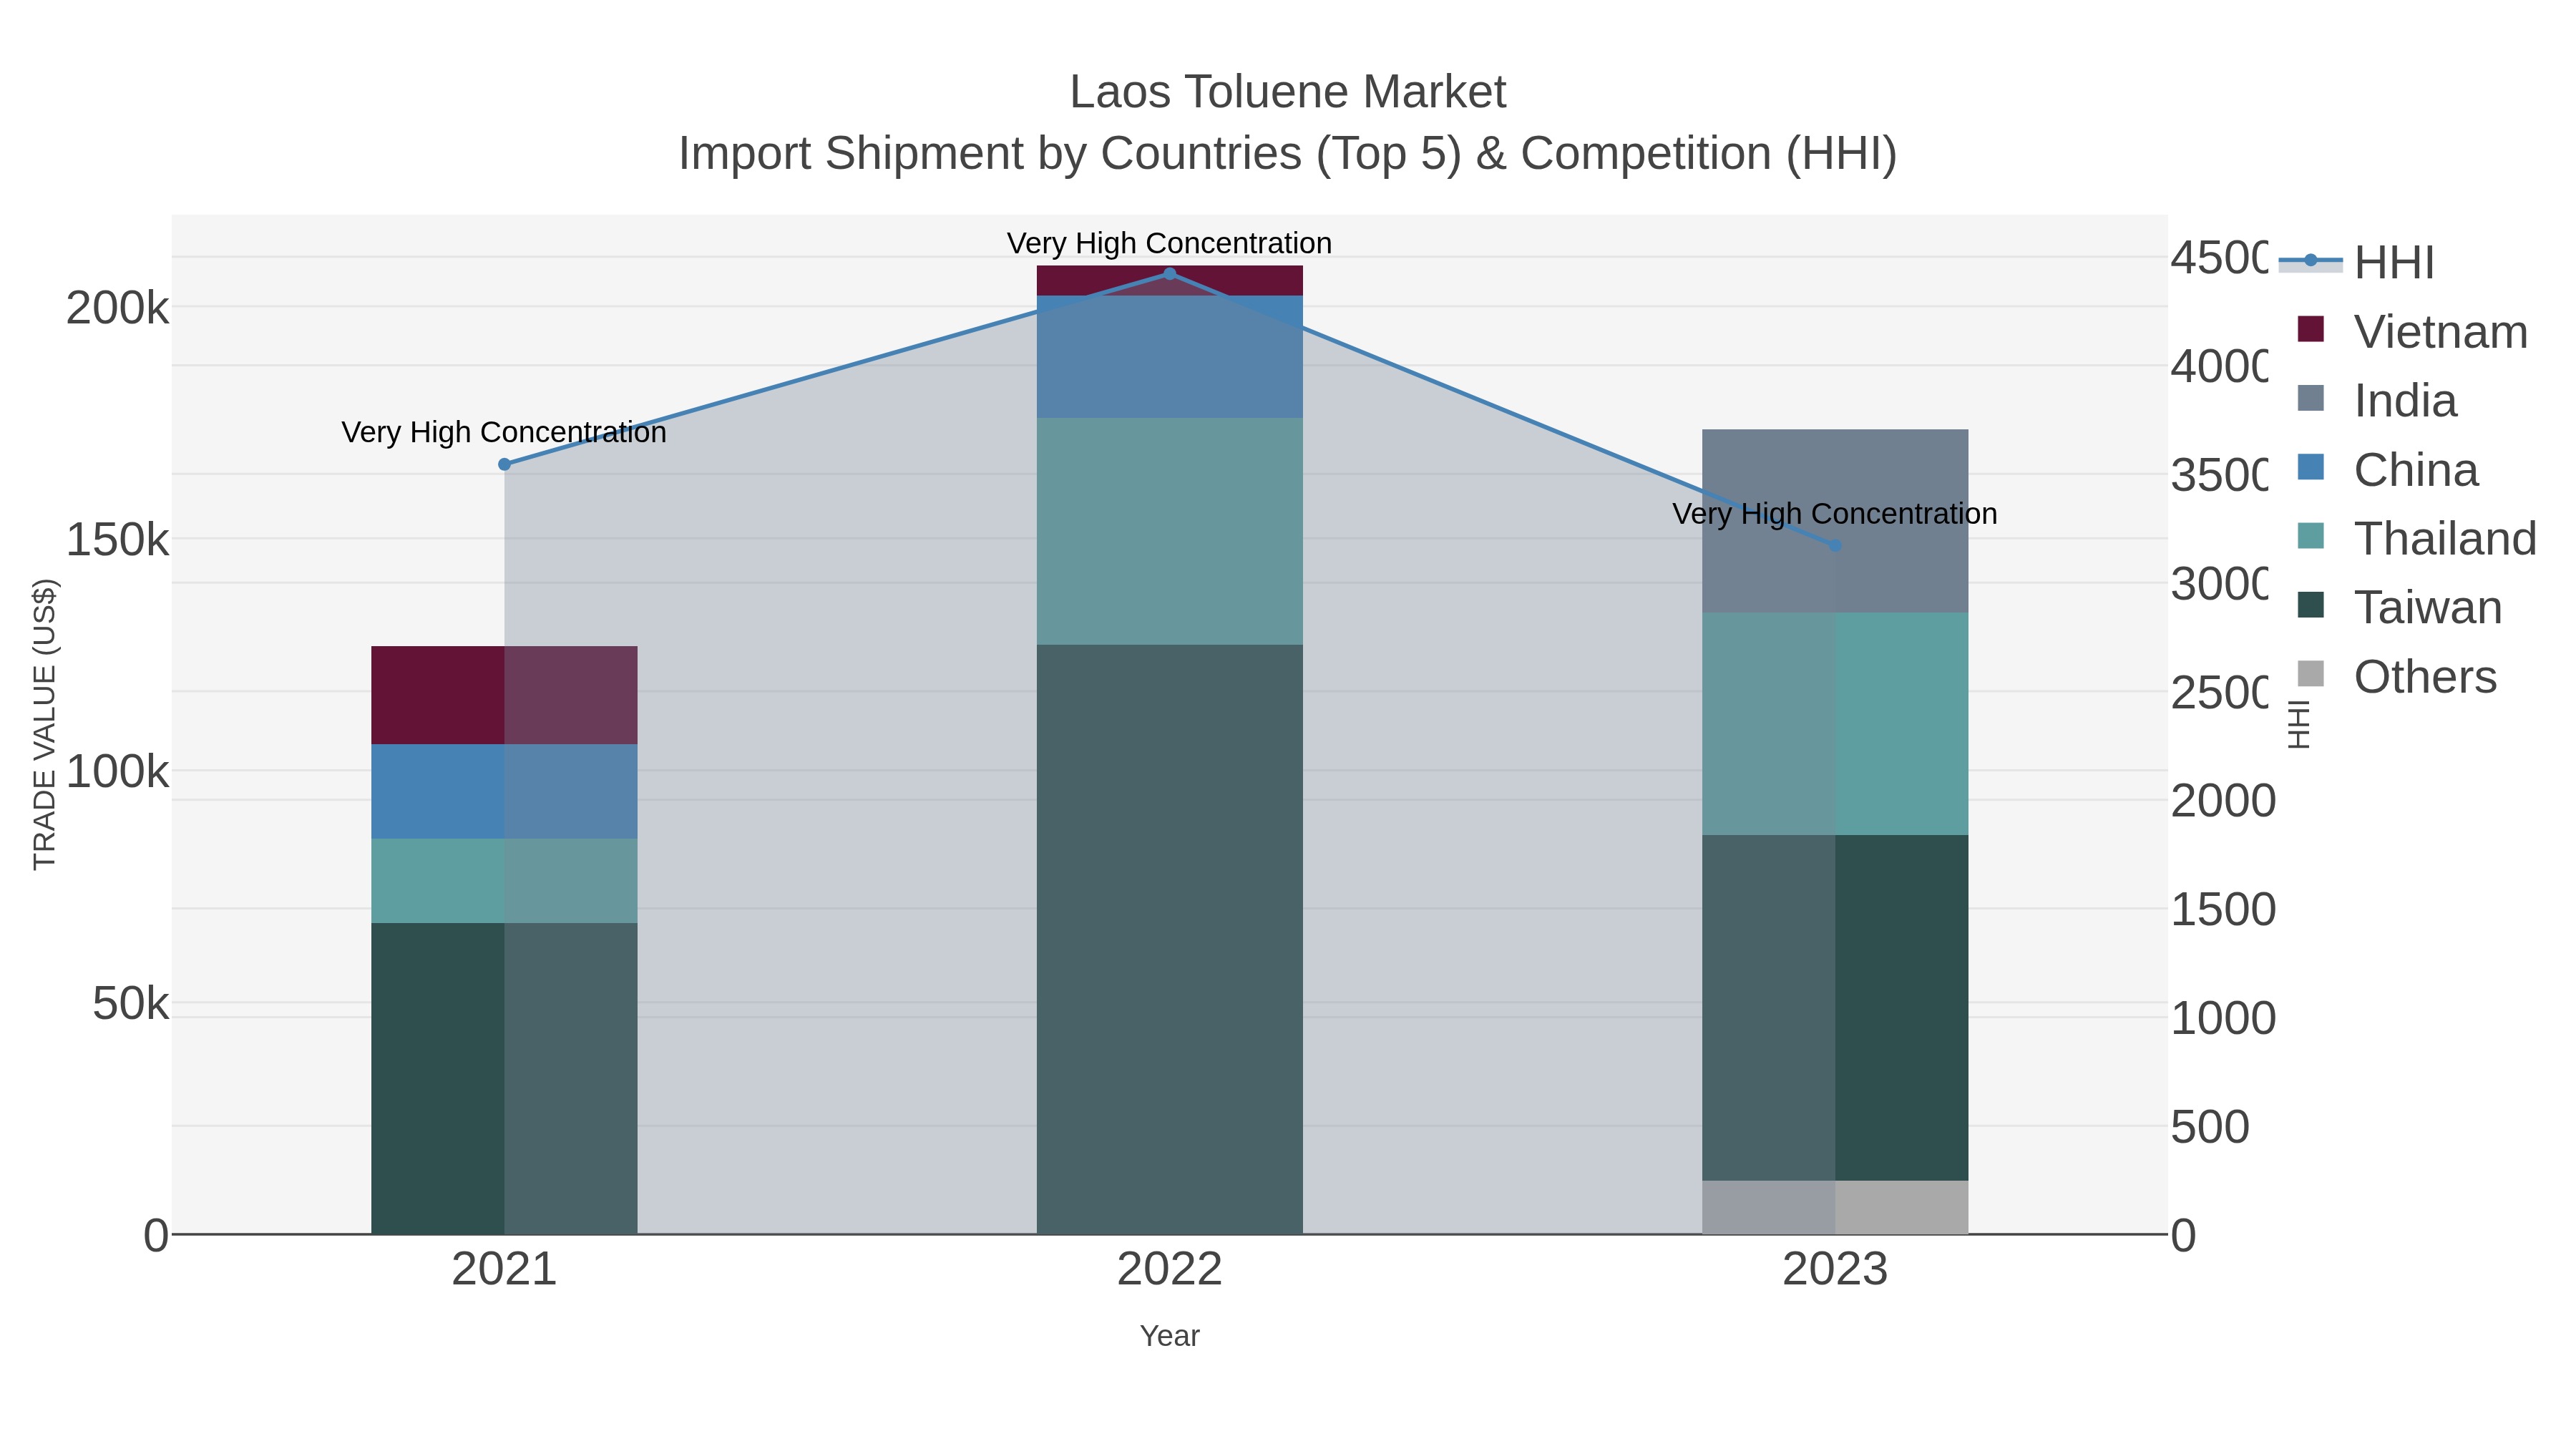Click the 150k y-axis tick label
The width and height of the screenshot is (2576, 1449).
pyautogui.click(x=118, y=540)
